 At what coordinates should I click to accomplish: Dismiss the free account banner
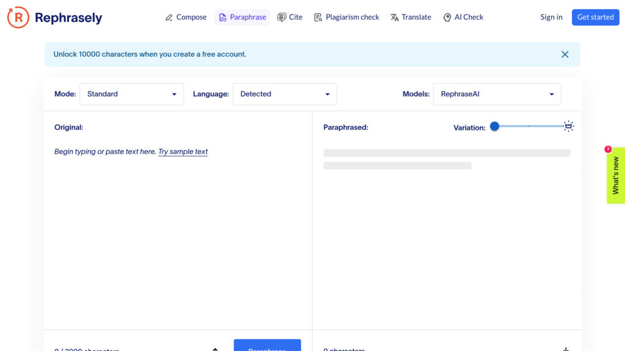pos(565,54)
